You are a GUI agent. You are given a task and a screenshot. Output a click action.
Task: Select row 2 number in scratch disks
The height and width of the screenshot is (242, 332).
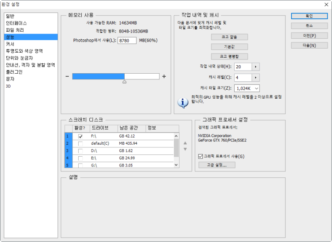coord(68,144)
